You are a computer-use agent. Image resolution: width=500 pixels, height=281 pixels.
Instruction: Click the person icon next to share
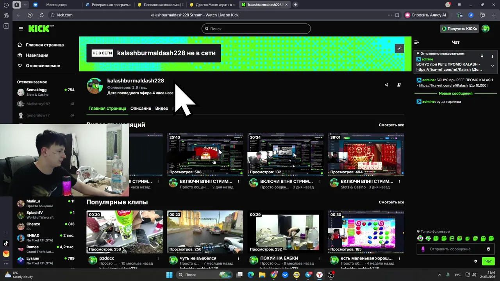pyautogui.click(x=399, y=85)
